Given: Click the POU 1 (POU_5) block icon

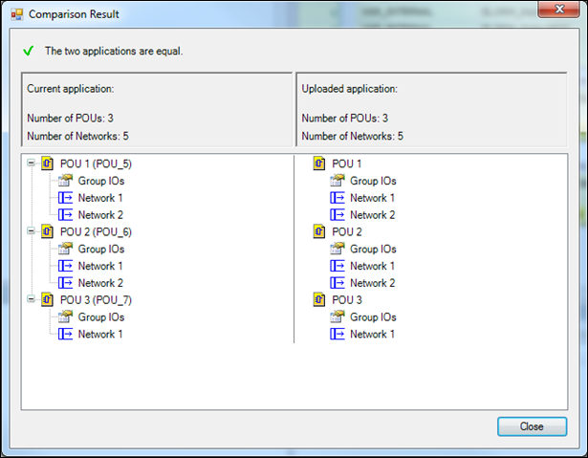Looking at the screenshot, I should click(47, 164).
